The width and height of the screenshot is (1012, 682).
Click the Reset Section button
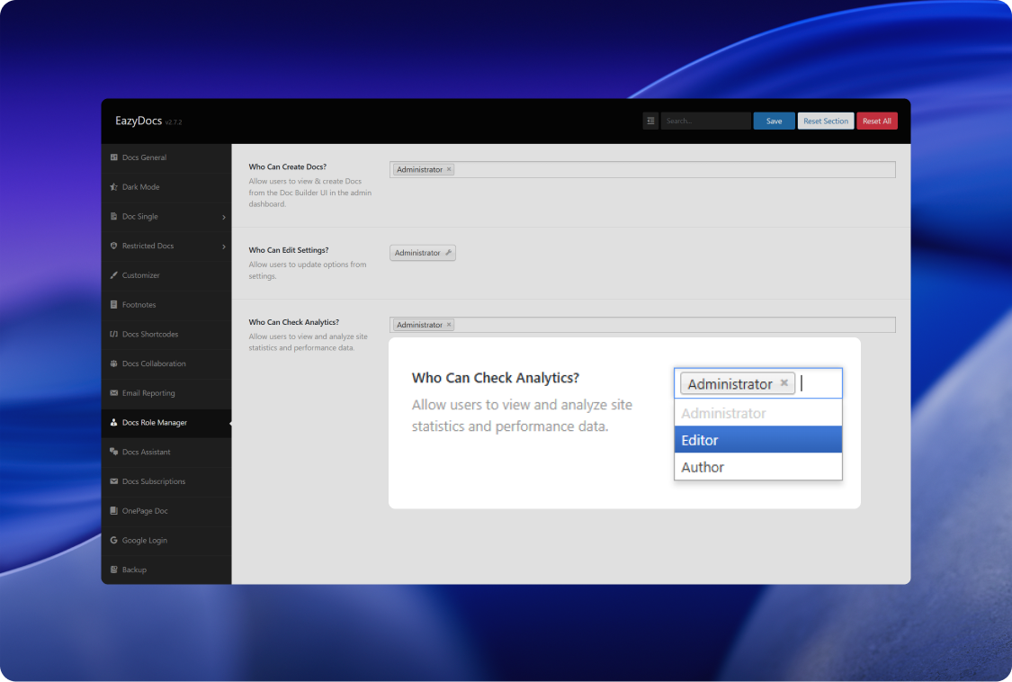825,121
